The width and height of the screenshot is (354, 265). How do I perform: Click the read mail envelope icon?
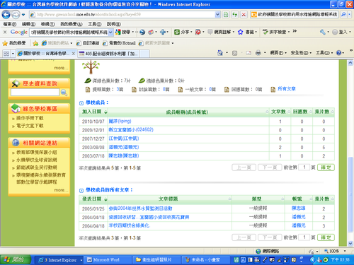point(249,53)
